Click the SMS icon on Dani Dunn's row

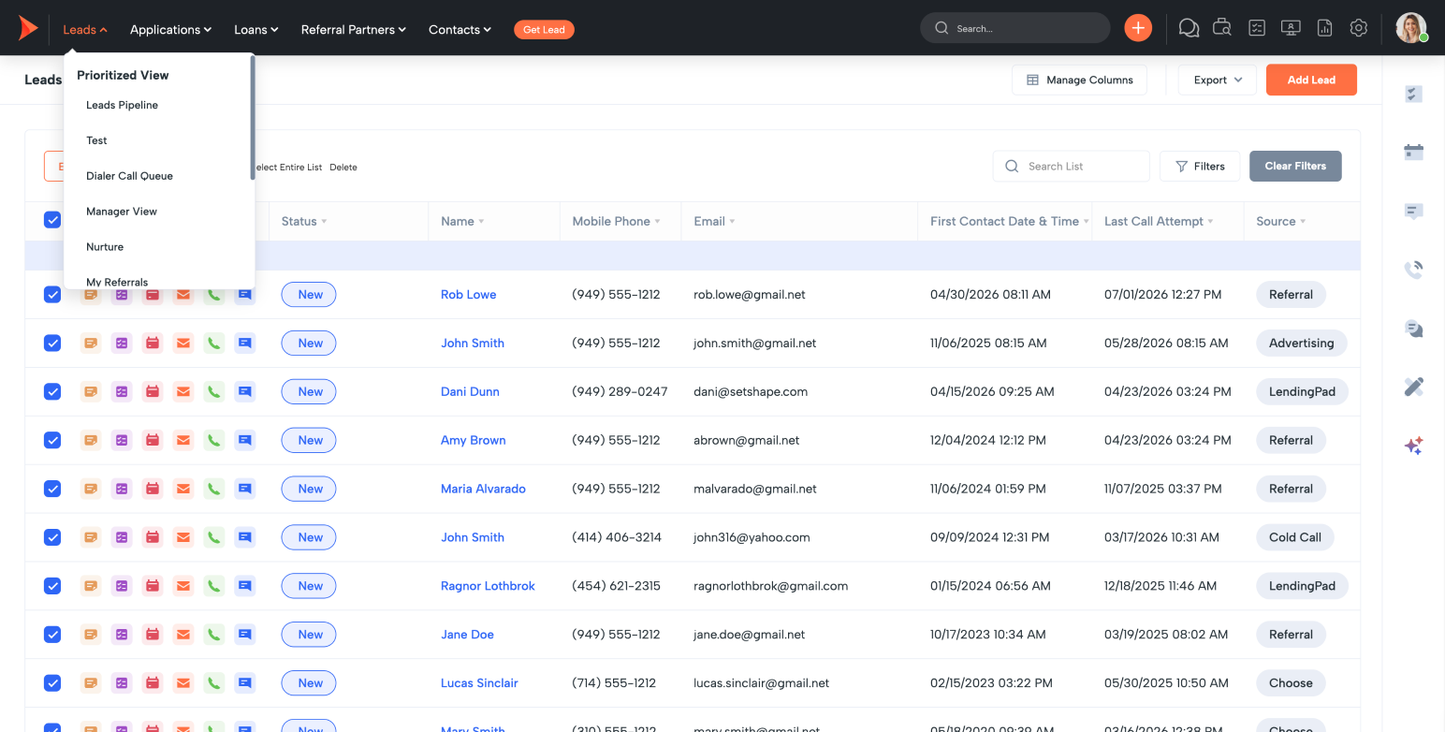[x=245, y=392]
